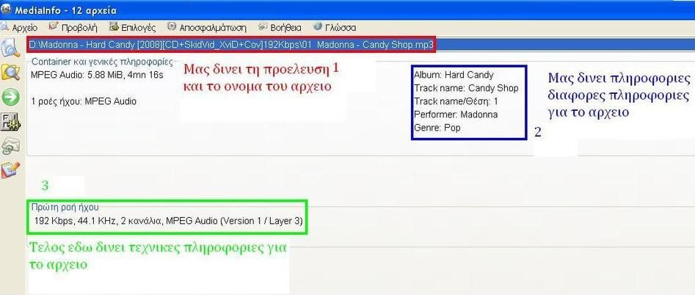Open the Αποσφαλμάτωση menu
Viewport: 695px width, 295px height.
(206, 27)
